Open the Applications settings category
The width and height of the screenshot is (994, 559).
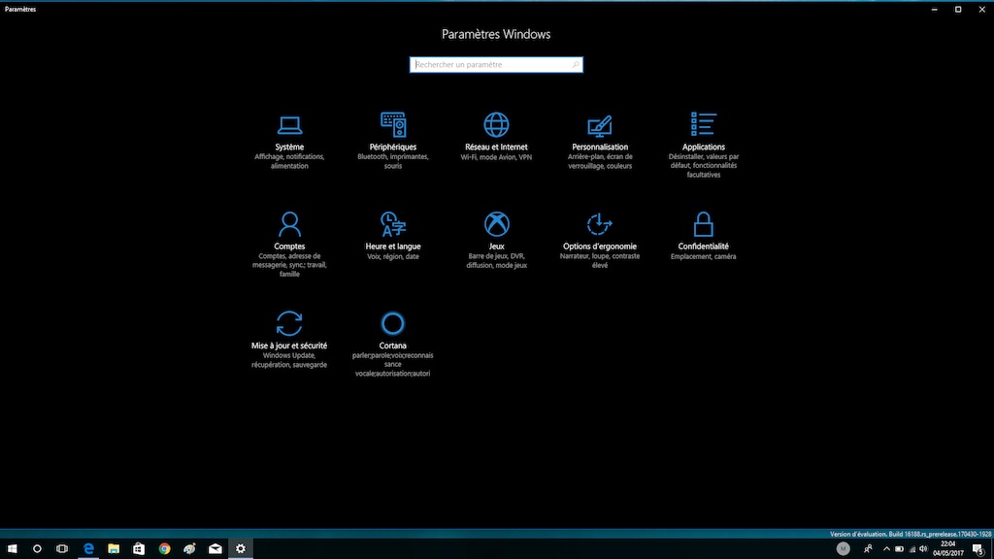pos(704,124)
